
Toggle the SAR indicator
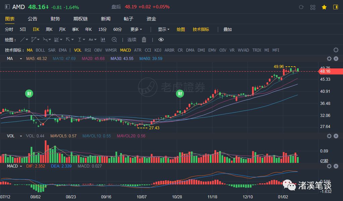52,50
